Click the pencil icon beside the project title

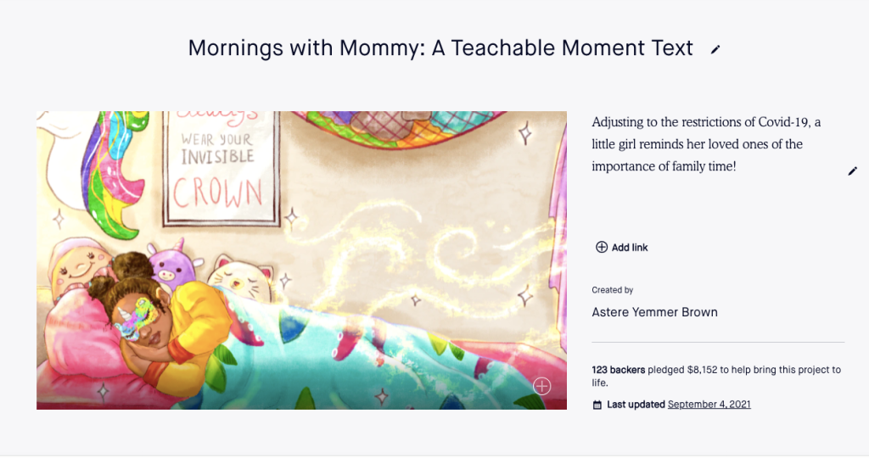(715, 50)
